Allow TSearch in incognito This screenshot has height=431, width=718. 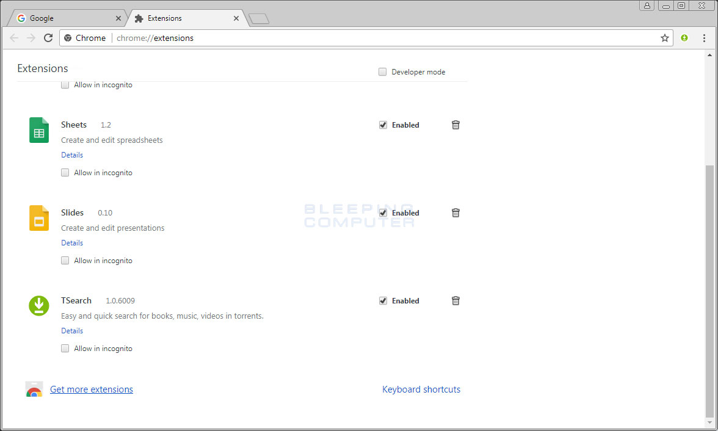click(x=65, y=349)
